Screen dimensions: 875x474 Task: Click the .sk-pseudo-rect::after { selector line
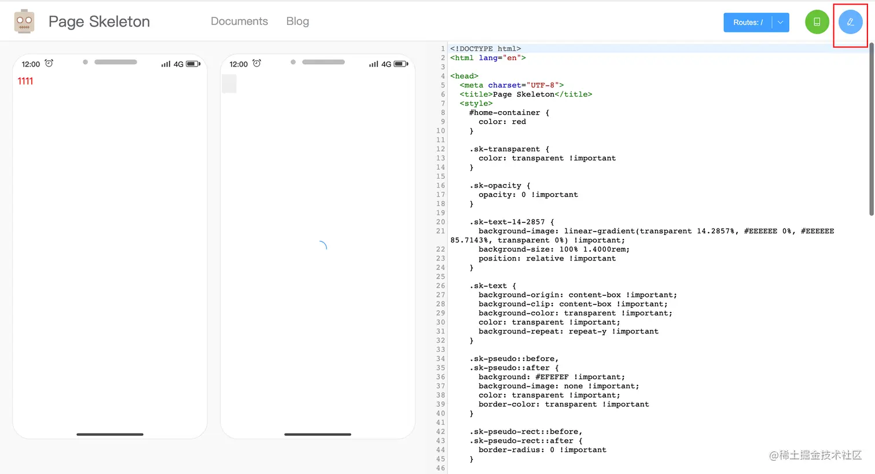pos(526,440)
